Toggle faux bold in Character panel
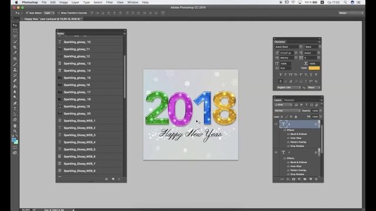This screenshot has height=211, width=376. pos(280,75)
